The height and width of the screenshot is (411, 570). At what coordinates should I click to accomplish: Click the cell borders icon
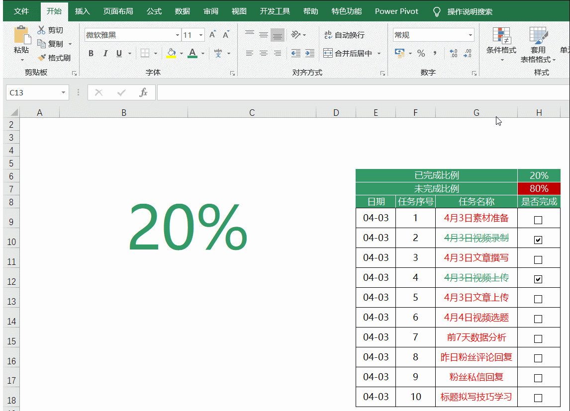[x=145, y=53]
